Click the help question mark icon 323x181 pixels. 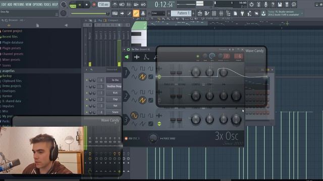(273, 5)
